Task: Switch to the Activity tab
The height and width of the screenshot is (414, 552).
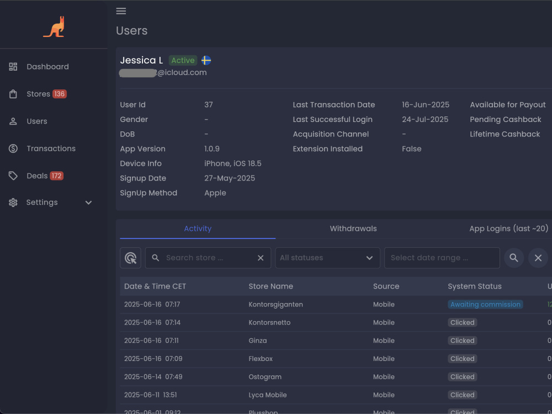Action: pyautogui.click(x=198, y=229)
